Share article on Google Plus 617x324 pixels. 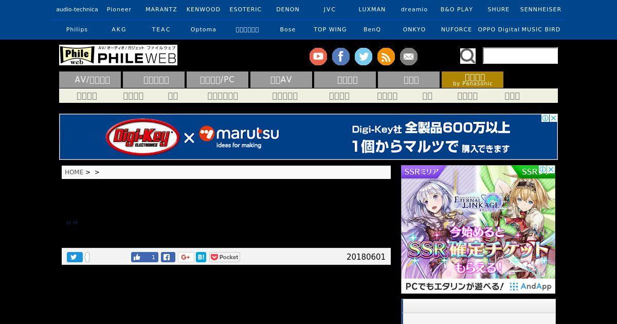point(186,257)
